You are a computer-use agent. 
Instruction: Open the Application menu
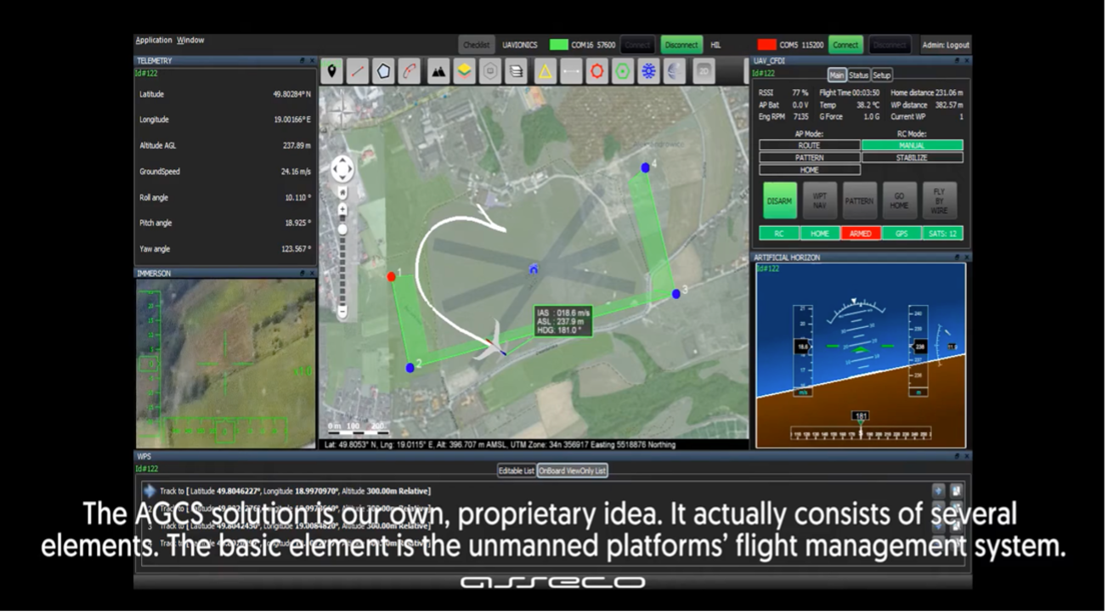pos(154,40)
